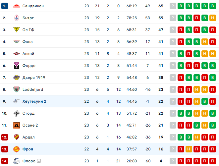Click the relegation arrow icon beside Флоро

[x=39, y=161]
